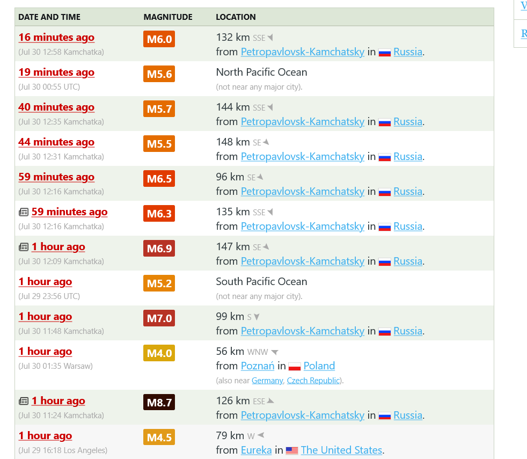Click the 'North Pacific Ocean' location text
Screen dimensions: 527x459
[x=261, y=72]
